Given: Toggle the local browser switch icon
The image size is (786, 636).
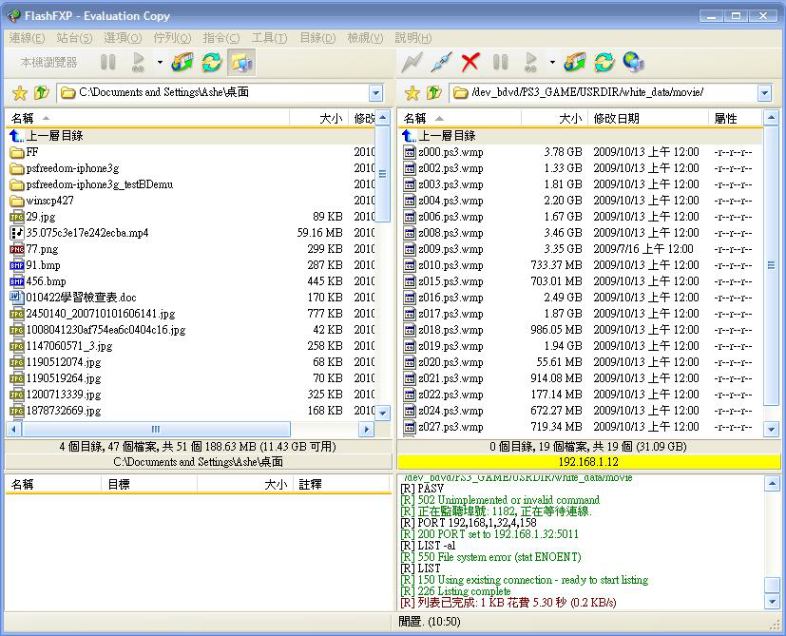Looking at the screenshot, I should point(241,62).
